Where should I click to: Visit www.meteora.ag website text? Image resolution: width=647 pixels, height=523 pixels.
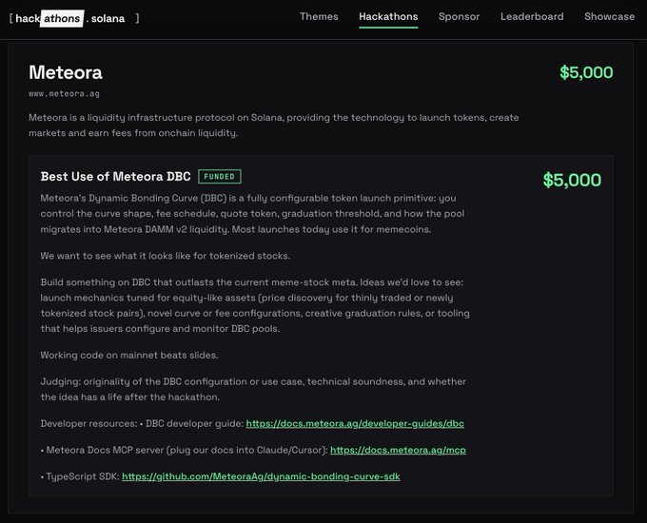pos(64,94)
